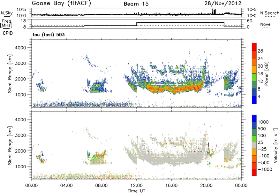Click the "tau (fast) 503" text

pos(49,34)
